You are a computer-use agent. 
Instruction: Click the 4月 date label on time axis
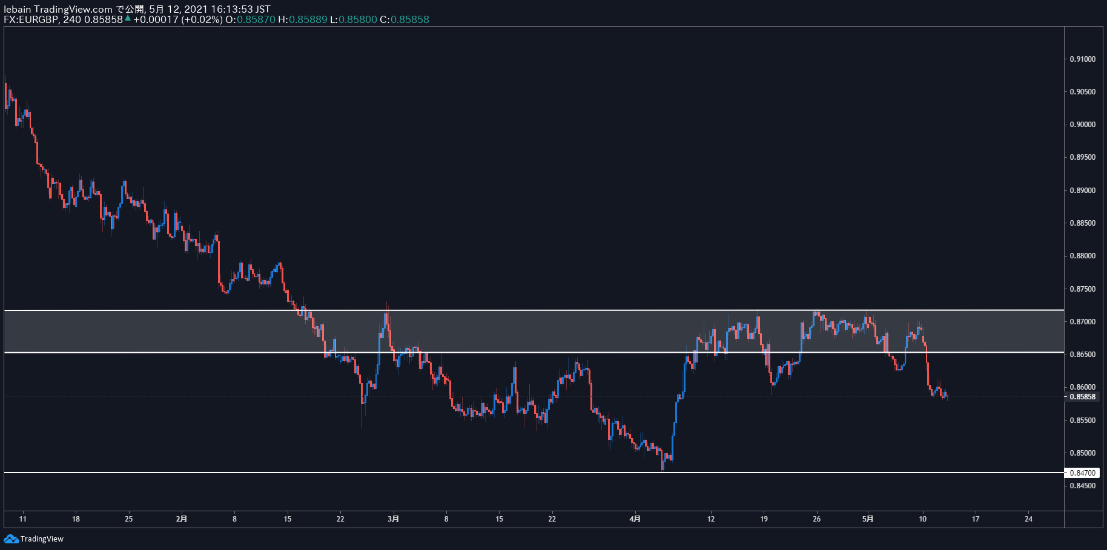click(x=635, y=519)
